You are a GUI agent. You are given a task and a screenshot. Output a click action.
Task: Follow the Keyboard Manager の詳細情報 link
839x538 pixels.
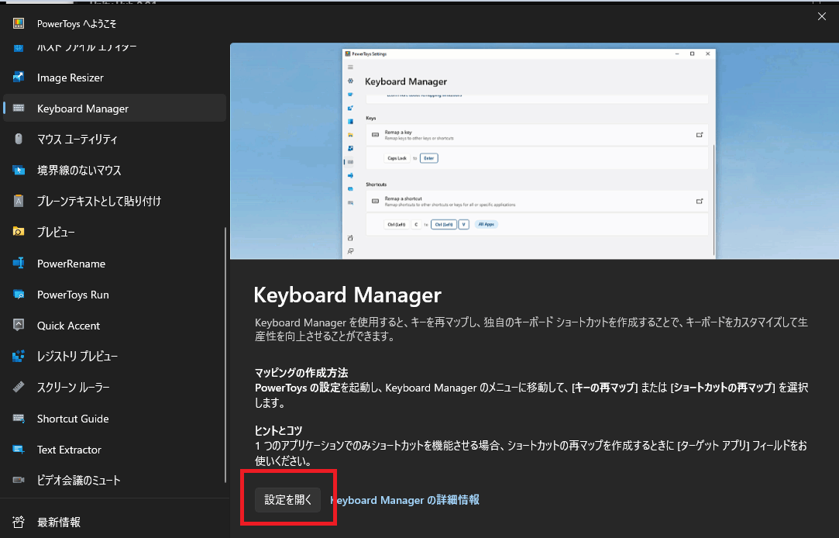coord(404,500)
